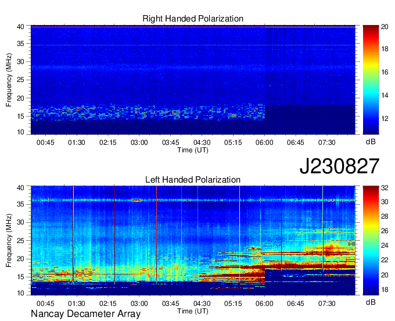
Task: Click the 06:45 tick under the top plot
Action: tap(296, 142)
